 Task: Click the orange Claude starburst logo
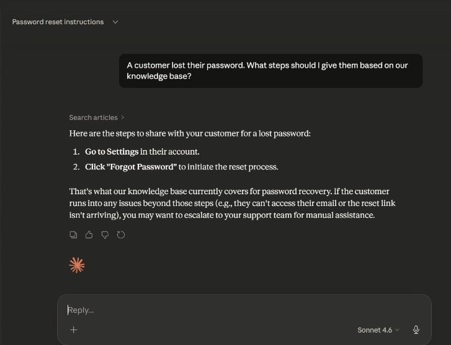(76, 265)
